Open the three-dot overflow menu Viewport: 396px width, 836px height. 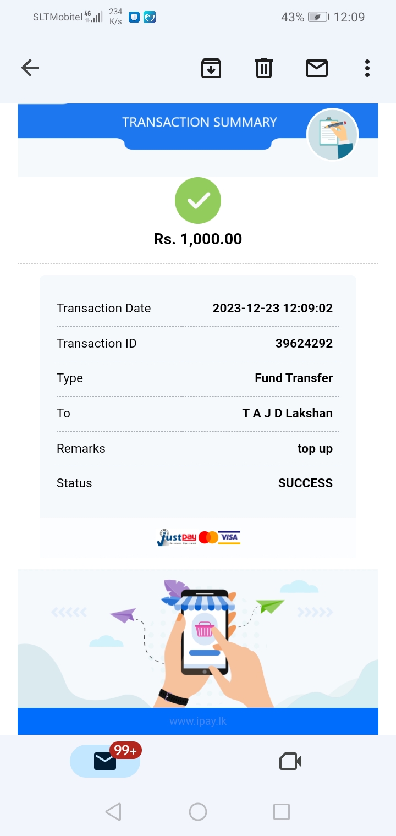pos(367,68)
